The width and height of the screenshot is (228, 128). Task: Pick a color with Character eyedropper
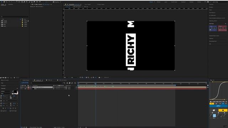[x=13, y=91]
